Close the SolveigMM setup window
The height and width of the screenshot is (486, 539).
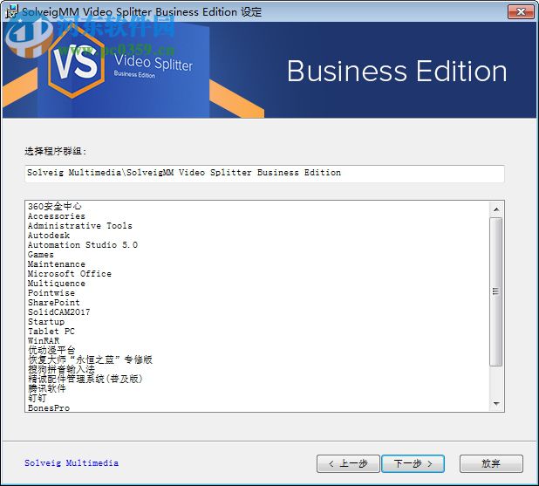coord(521,12)
